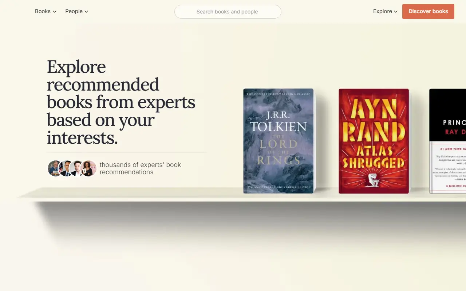466x291 pixels.
Task: Focus the Search books and people field
Action: point(228,12)
